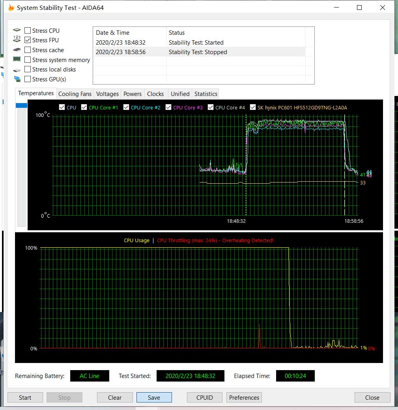Minimize the AIDA64 window
This screenshot has width=398, height=410.
[336, 8]
